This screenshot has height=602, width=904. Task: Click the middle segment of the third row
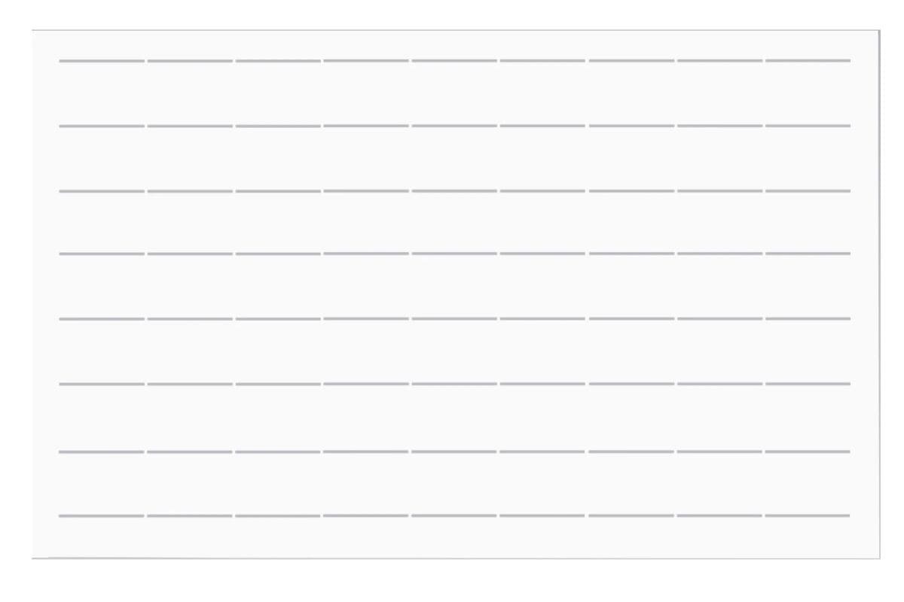point(454,191)
